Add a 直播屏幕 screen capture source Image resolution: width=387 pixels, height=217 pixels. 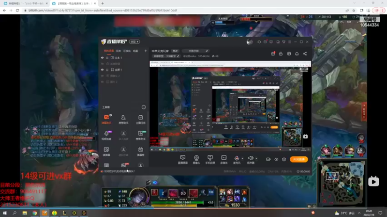tap(183, 160)
